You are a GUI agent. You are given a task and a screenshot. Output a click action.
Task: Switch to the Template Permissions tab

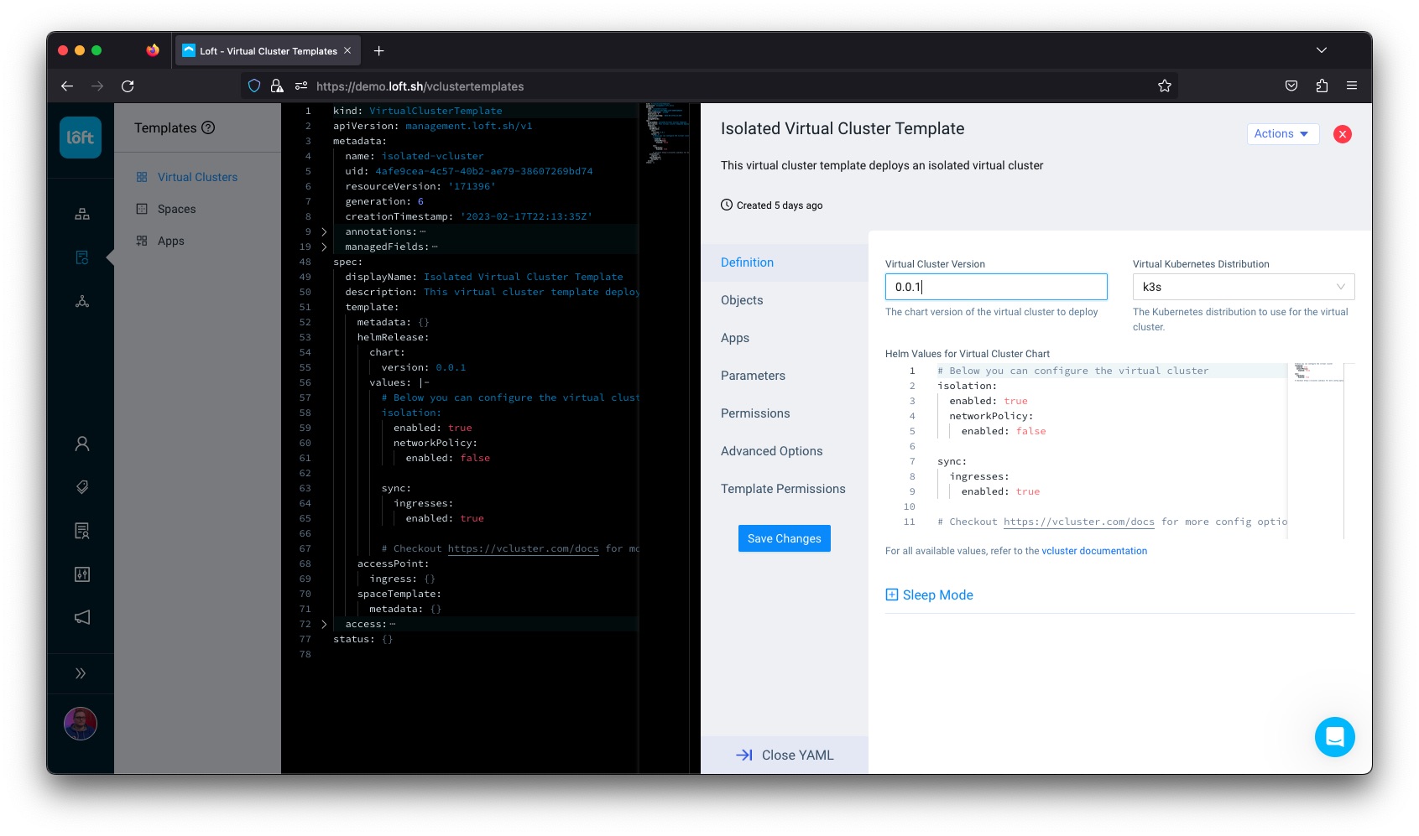782,489
